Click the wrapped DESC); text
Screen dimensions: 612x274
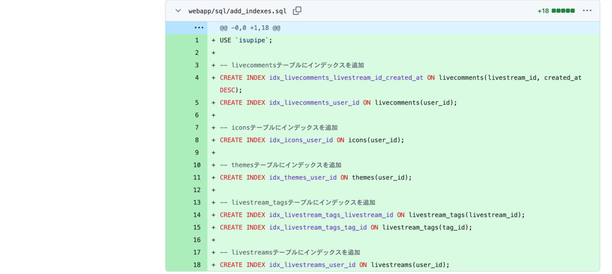[x=231, y=90]
